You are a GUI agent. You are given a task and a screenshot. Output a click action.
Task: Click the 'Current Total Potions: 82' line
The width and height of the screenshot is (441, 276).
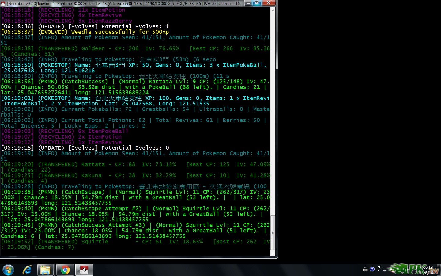click(134, 123)
